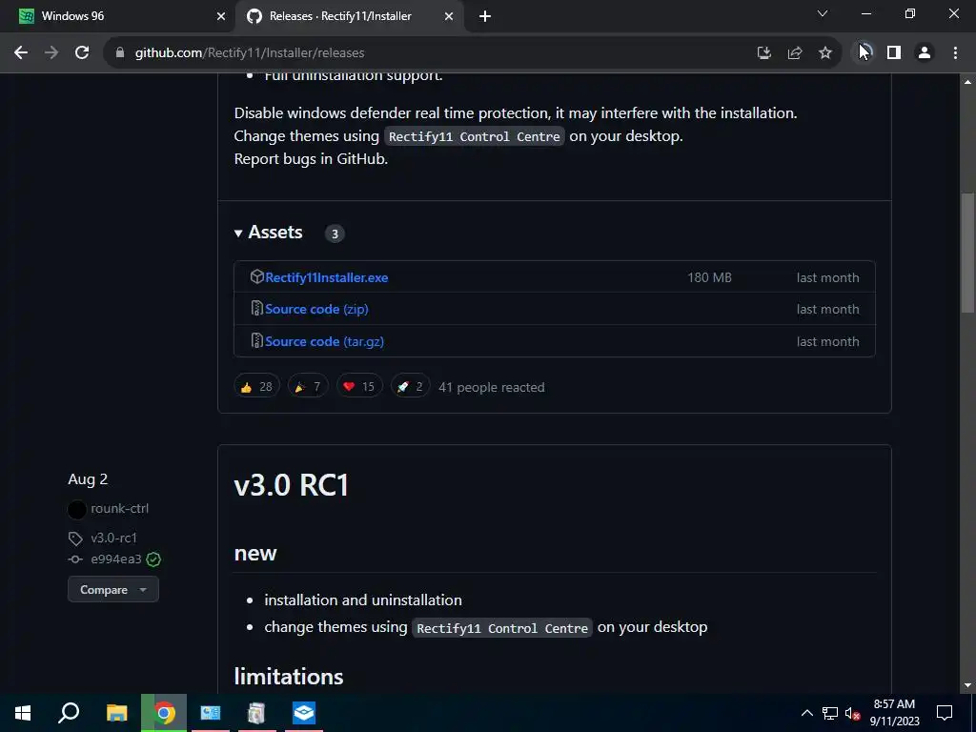The width and height of the screenshot is (976, 732).
Task: Go back to the previous page
Action: coord(21,53)
